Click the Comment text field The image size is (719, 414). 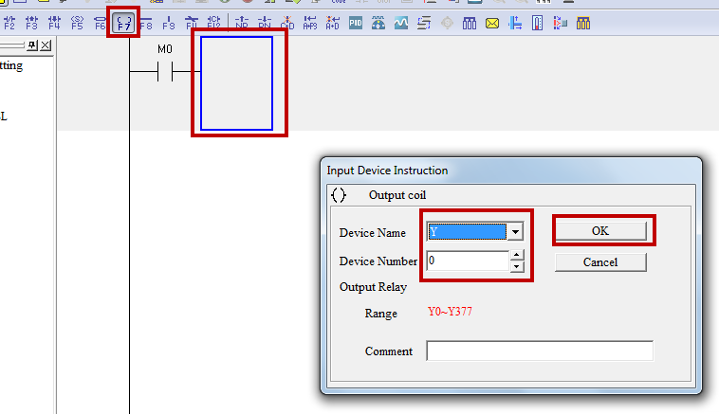pos(539,351)
